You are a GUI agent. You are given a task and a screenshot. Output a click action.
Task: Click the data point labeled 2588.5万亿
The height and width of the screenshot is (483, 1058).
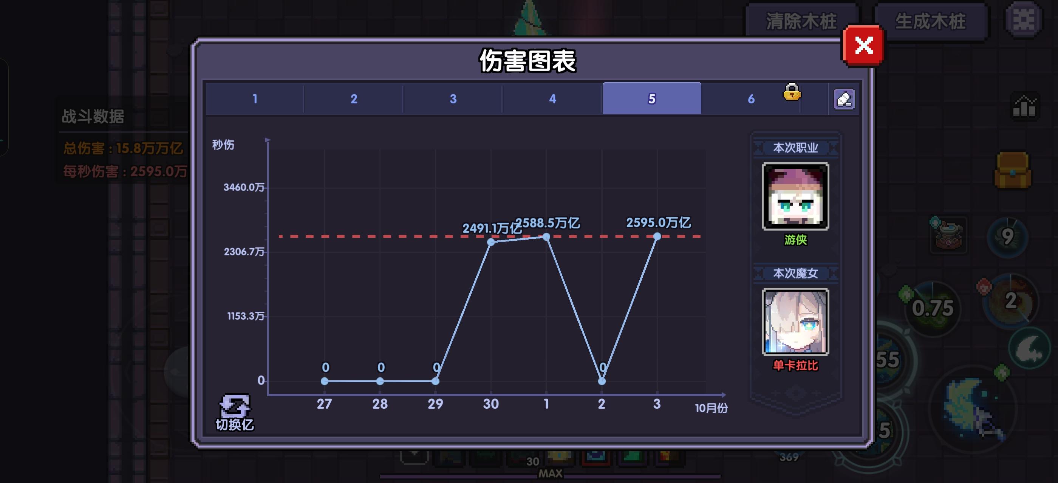[546, 237]
